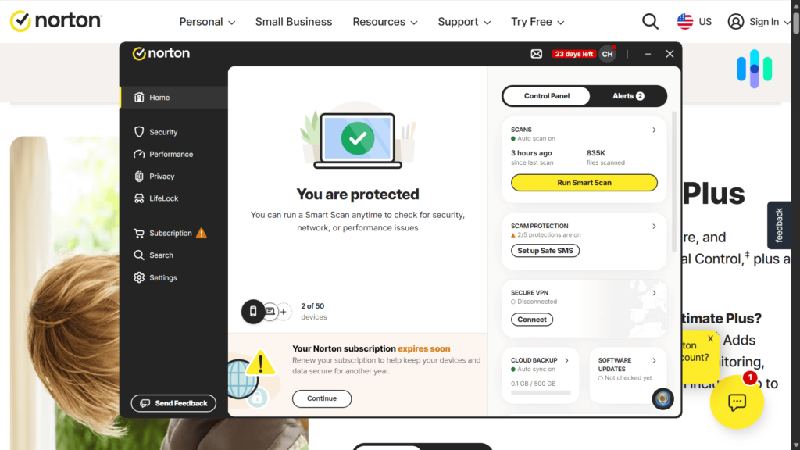This screenshot has width=800, height=450.
Task: Open the yellow chat bubble
Action: point(737,402)
